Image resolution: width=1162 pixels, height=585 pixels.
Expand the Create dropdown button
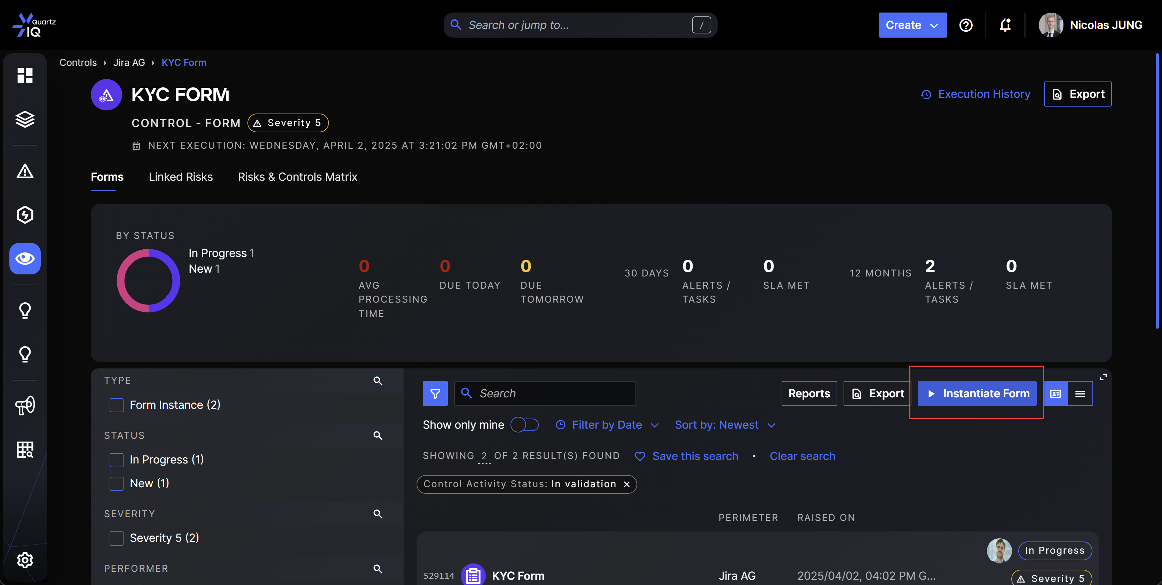(912, 25)
